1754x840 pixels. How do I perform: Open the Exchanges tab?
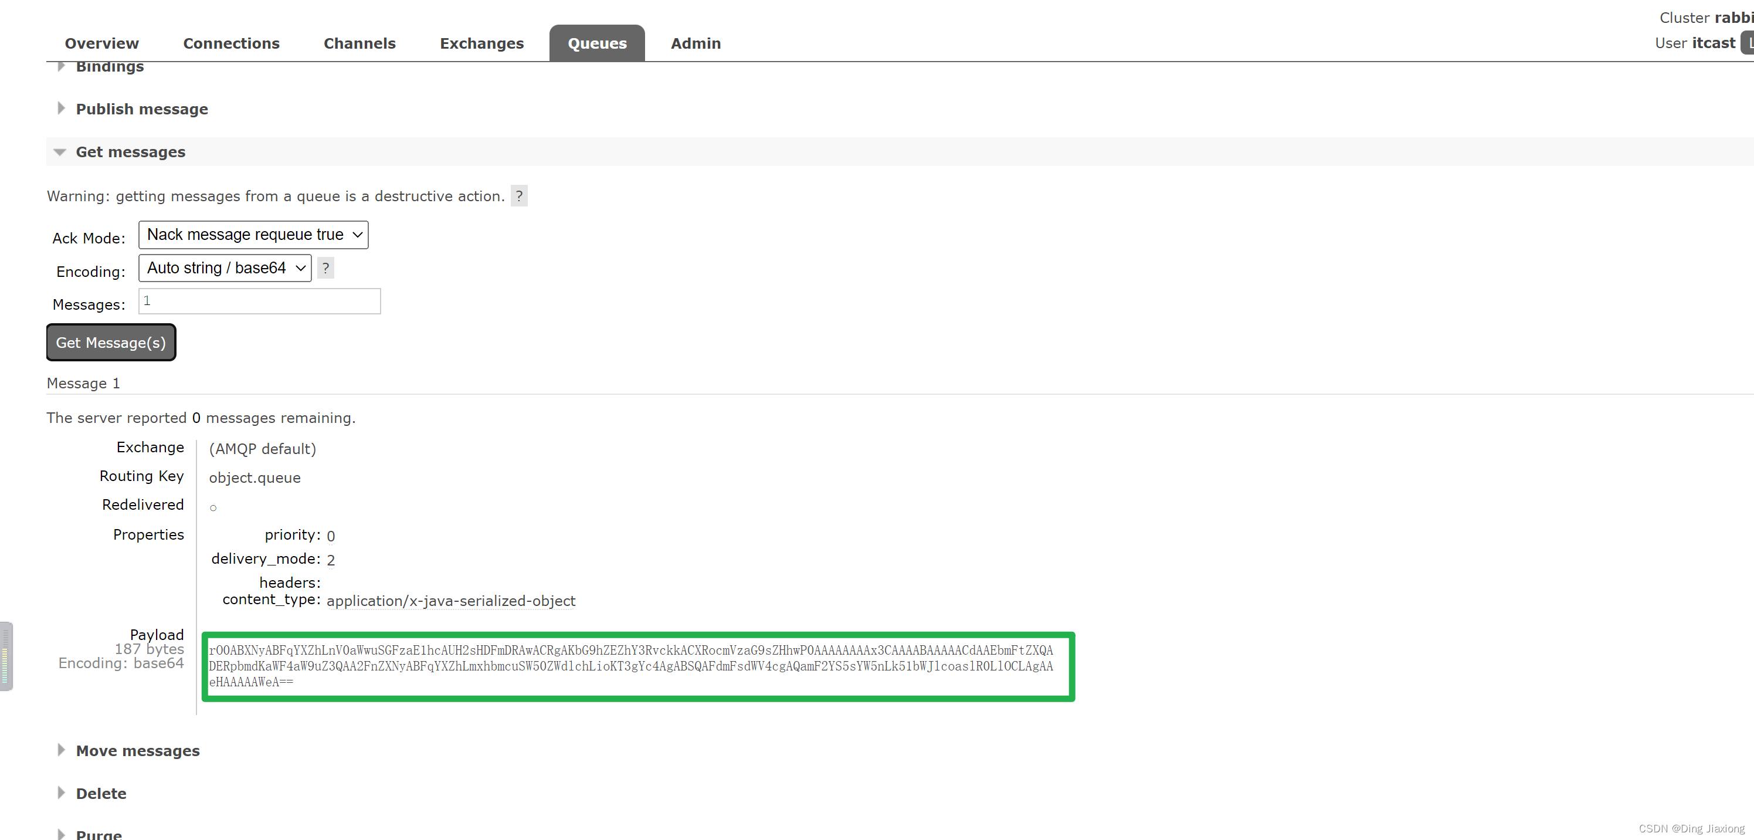click(481, 43)
